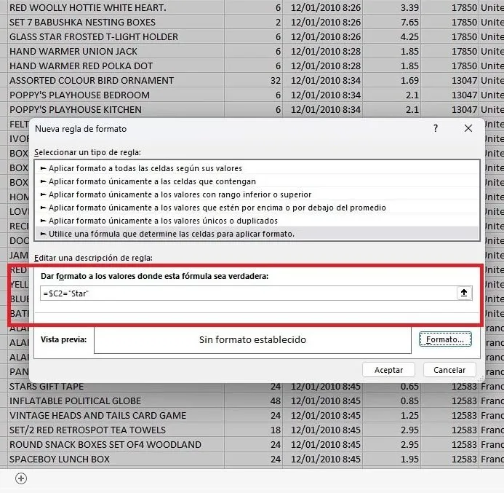
Task: Click the collapse dialog range selector arrow icon
Action: 464,293
